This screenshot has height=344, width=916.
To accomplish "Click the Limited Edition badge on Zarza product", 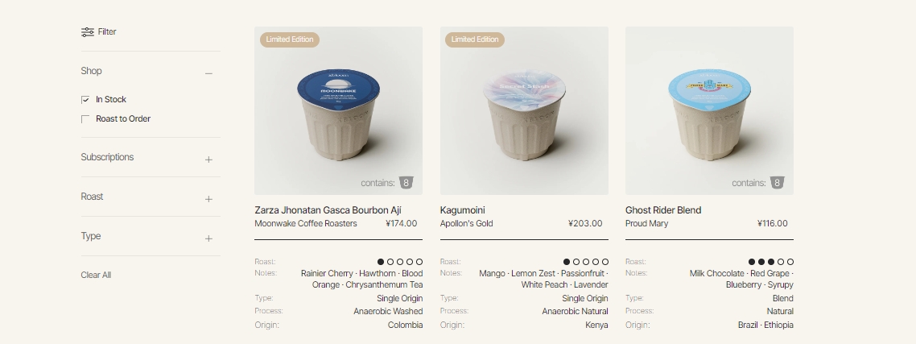I will click(x=290, y=39).
